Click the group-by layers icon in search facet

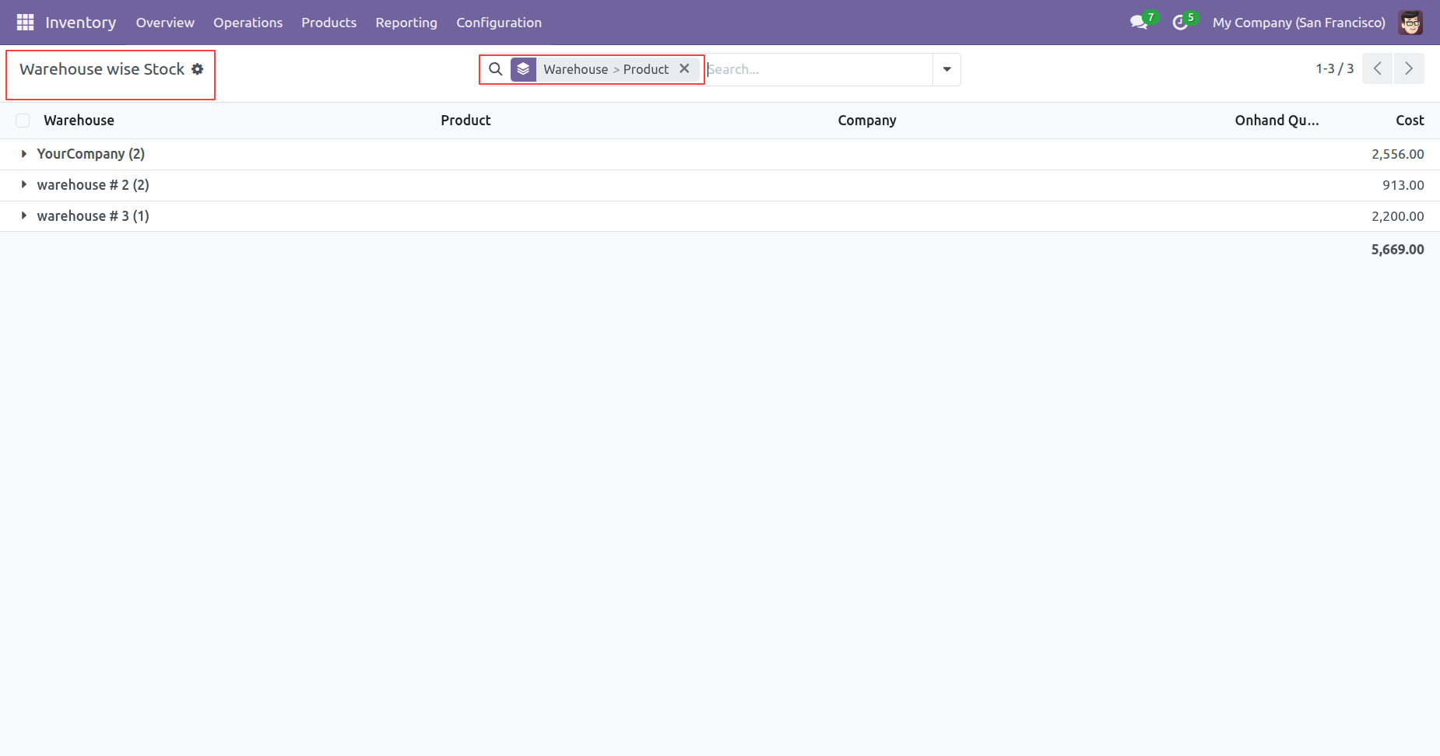523,69
